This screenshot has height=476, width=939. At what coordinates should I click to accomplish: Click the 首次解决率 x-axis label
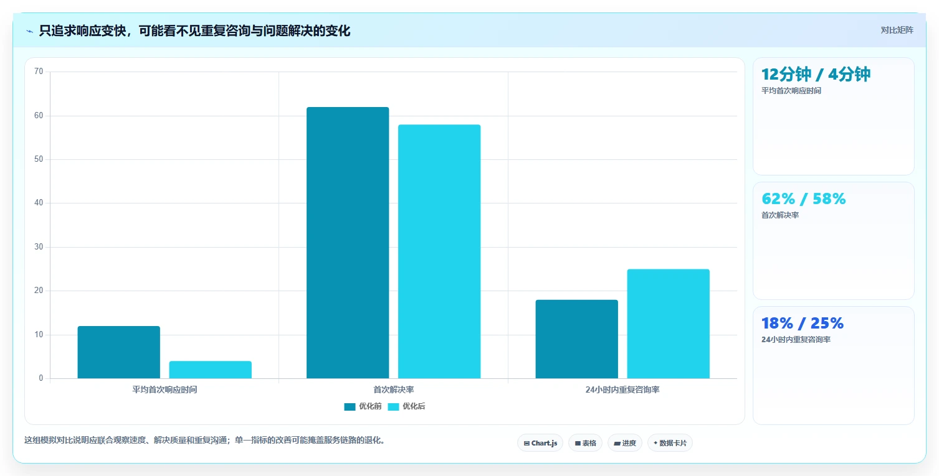(x=394, y=390)
